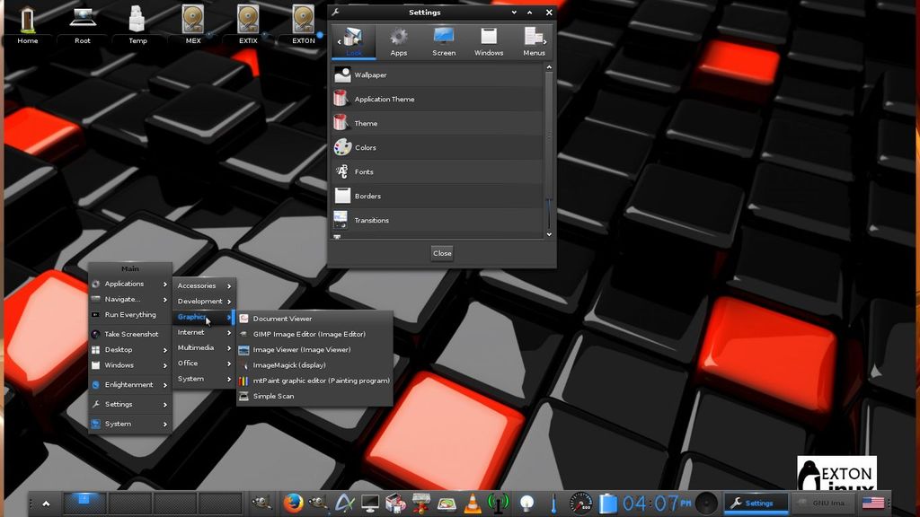Click the Settings task on the taskbar
Screen dimensions: 920x517
tap(756, 504)
